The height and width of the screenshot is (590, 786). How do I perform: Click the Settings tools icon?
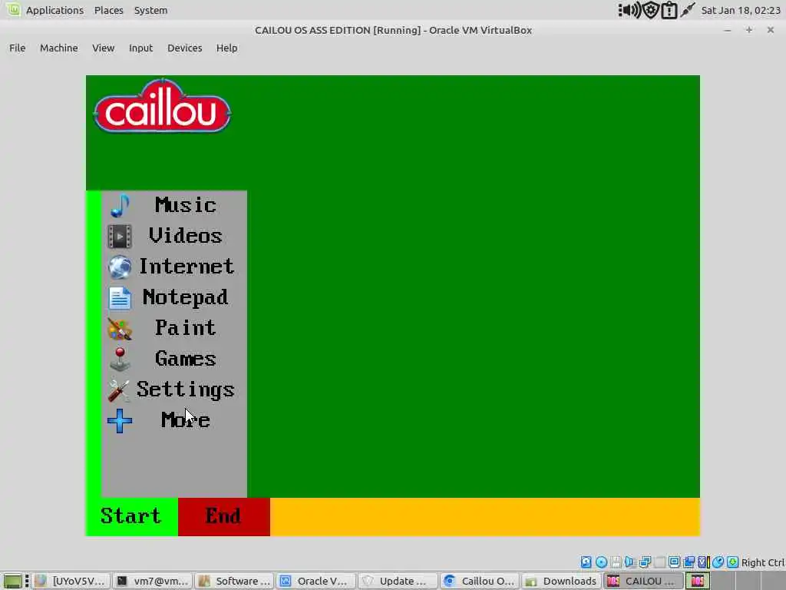pos(120,389)
